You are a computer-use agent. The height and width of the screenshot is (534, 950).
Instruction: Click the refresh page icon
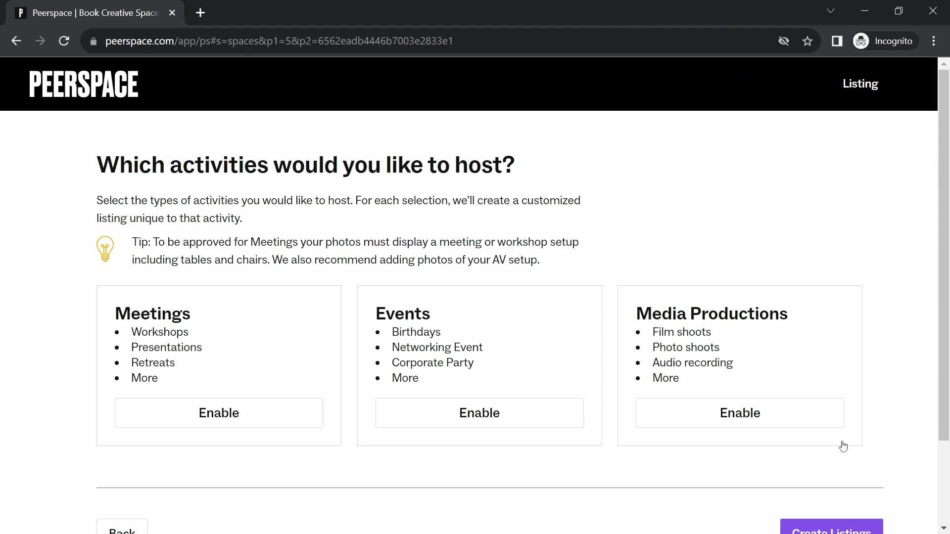click(65, 41)
